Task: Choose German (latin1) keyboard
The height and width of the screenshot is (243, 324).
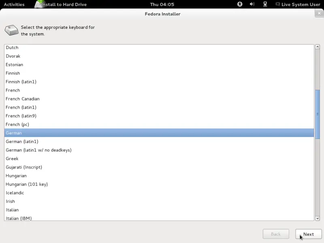Action: tap(159, 141)
